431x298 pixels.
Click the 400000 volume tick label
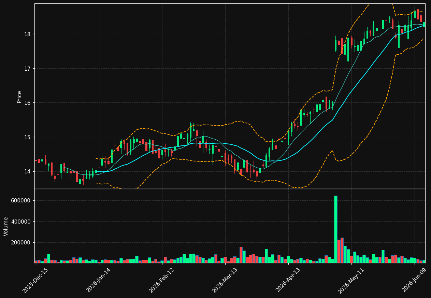click(x=21, y=222)
